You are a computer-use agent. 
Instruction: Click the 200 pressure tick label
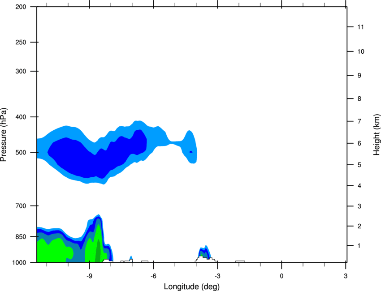coord(21,7)
